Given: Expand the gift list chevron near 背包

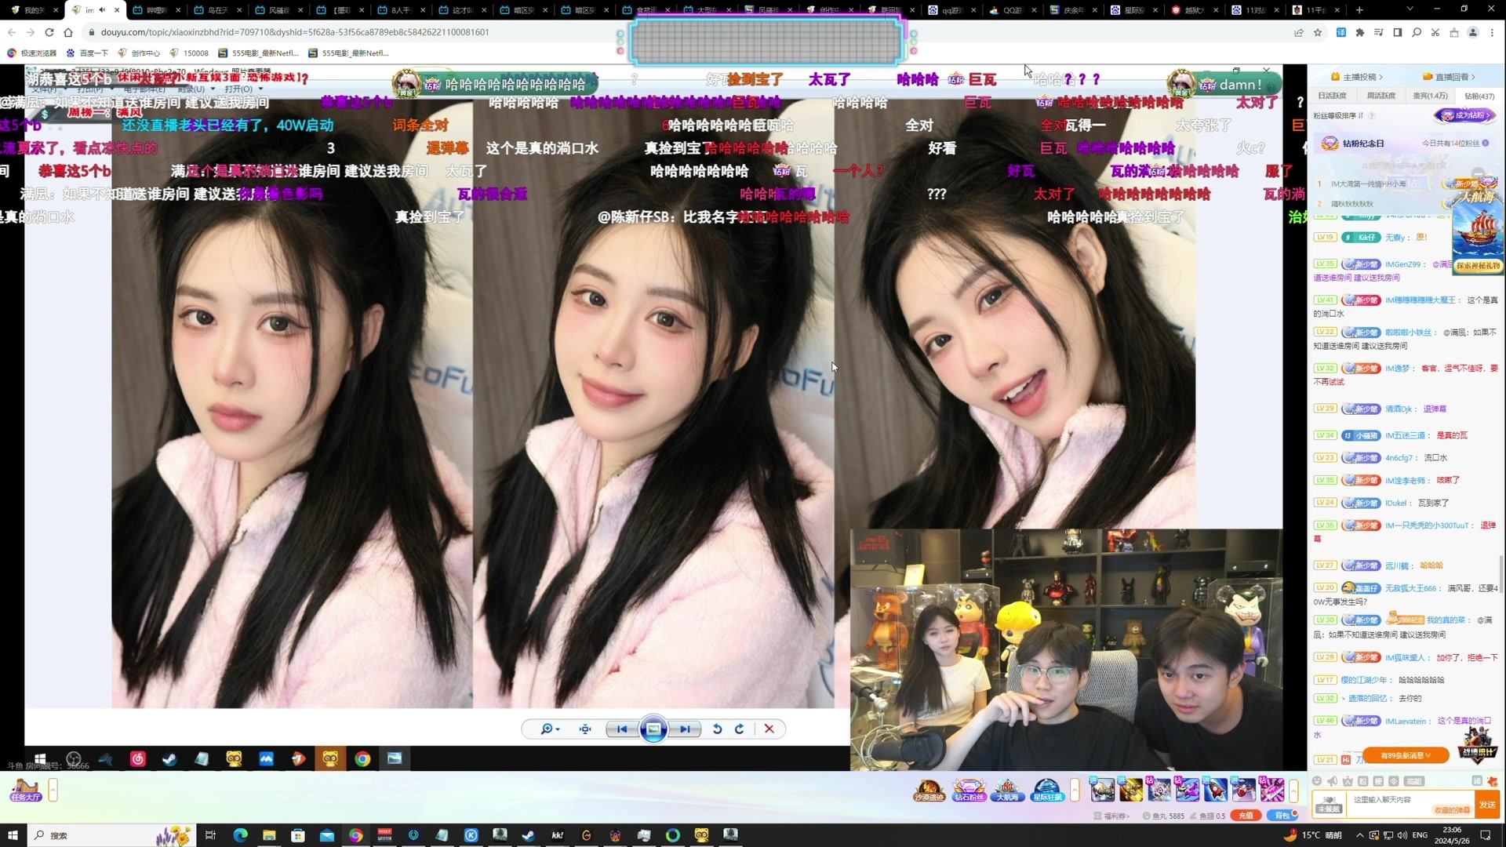Looking at the screenshot, I should pyautogui.click(x=1293, y=790).
